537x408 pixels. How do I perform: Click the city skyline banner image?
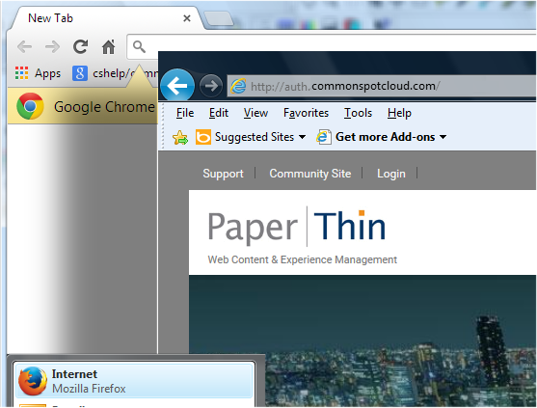362,340
